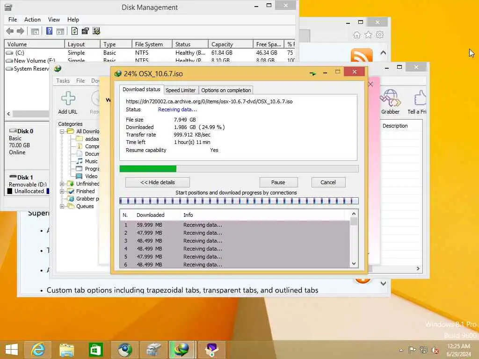This screenshot has height=359, width=479.
Task: Select the asdaa folder in Categories
Action: tap(92, 139)
